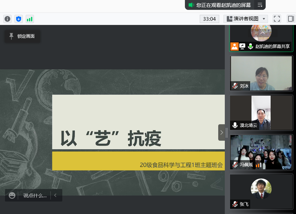Screen dimensions: 296x214
Task: Open the options menu beside the screen sharing notice
Action: (260, 5)
